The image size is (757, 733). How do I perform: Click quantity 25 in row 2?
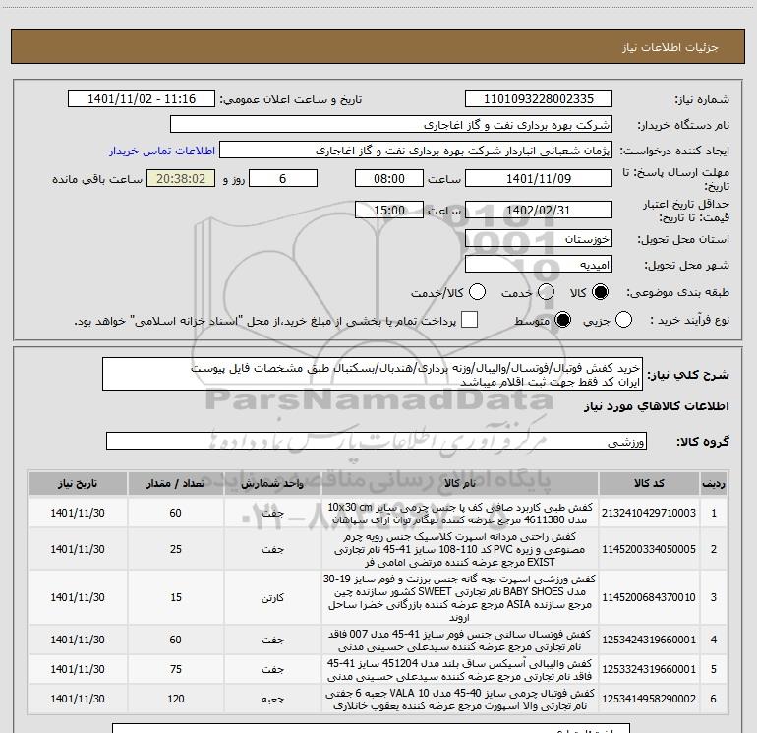click(176, 549)
